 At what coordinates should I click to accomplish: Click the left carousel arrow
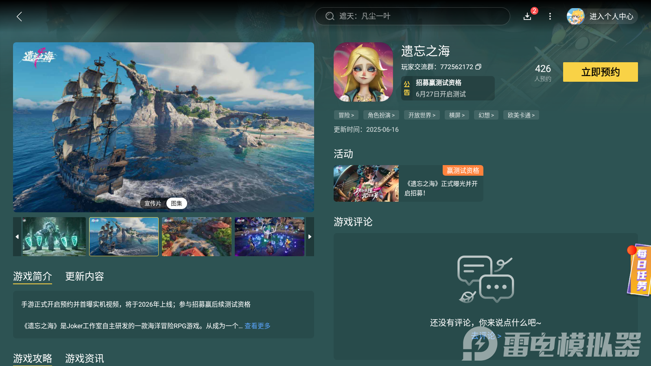tap(17, 236)
